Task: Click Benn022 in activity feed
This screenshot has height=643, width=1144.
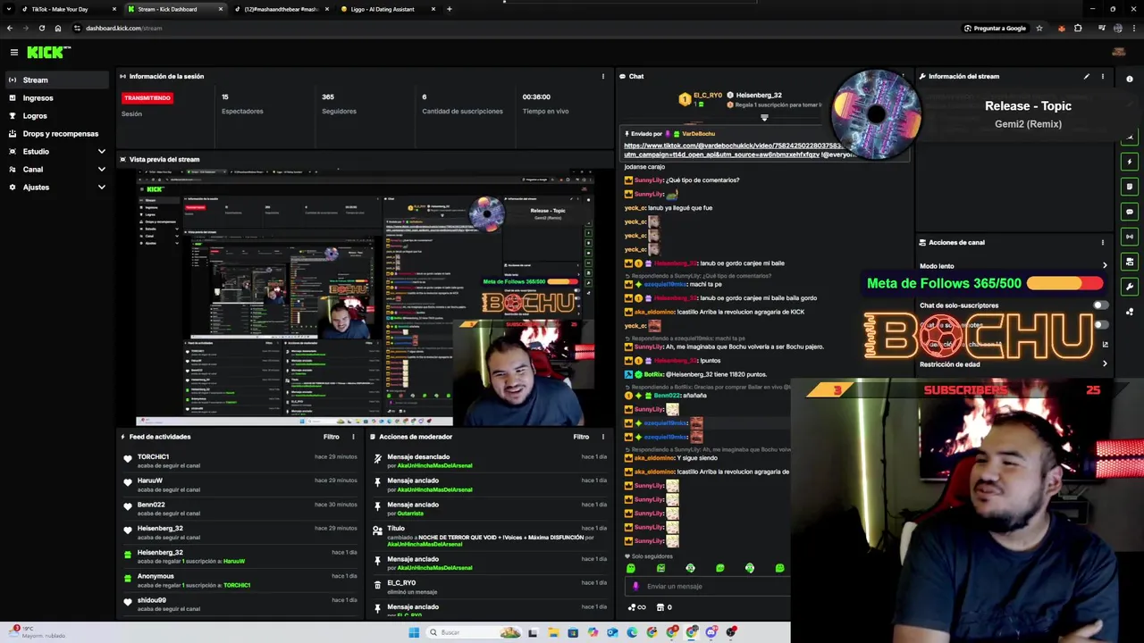Action: pos(151,505)
